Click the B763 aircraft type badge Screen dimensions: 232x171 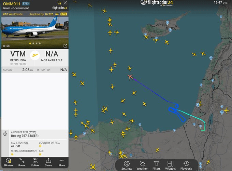click(26, 3)
